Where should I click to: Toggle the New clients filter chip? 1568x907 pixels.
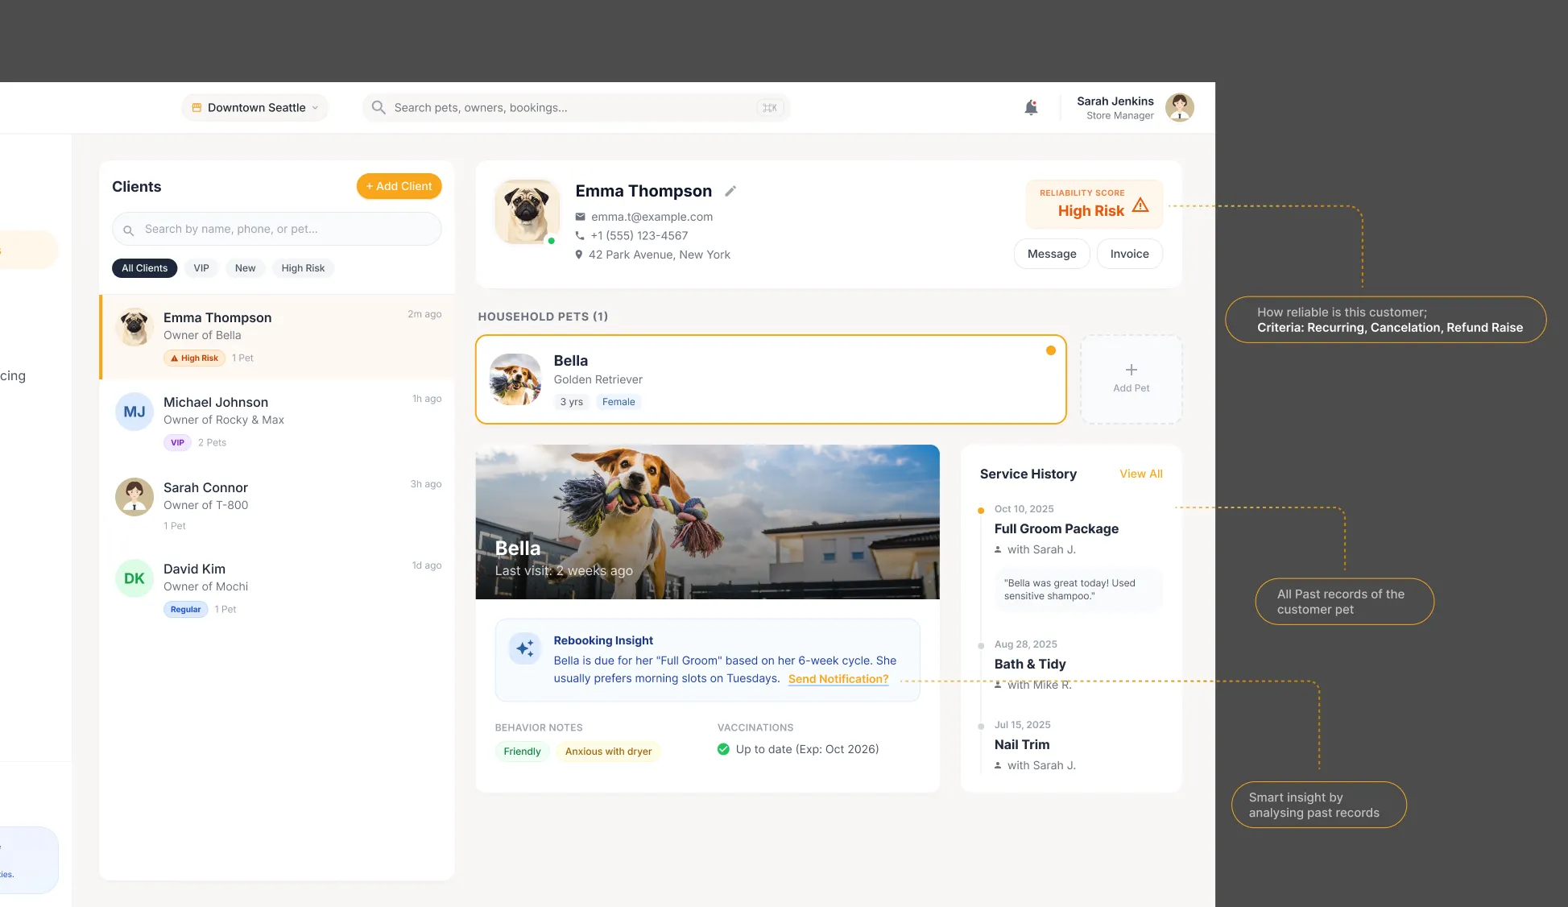pos(245,267)
